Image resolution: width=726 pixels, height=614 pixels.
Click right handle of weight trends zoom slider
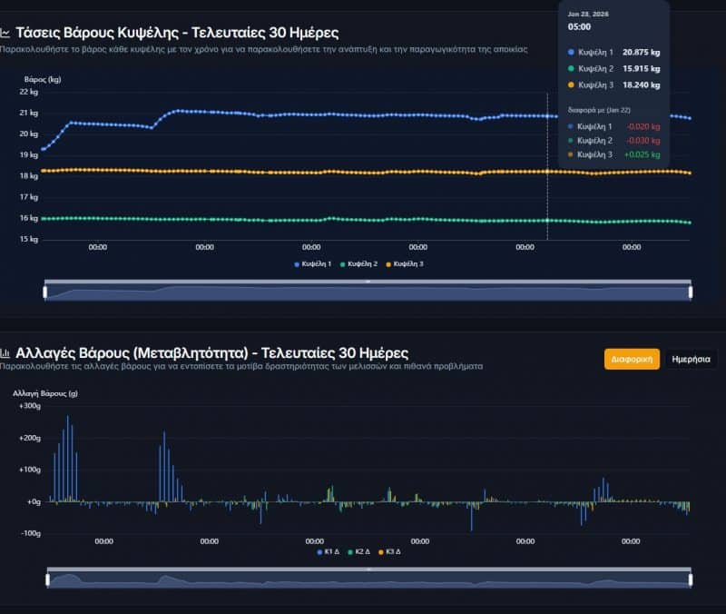[691, 292]
